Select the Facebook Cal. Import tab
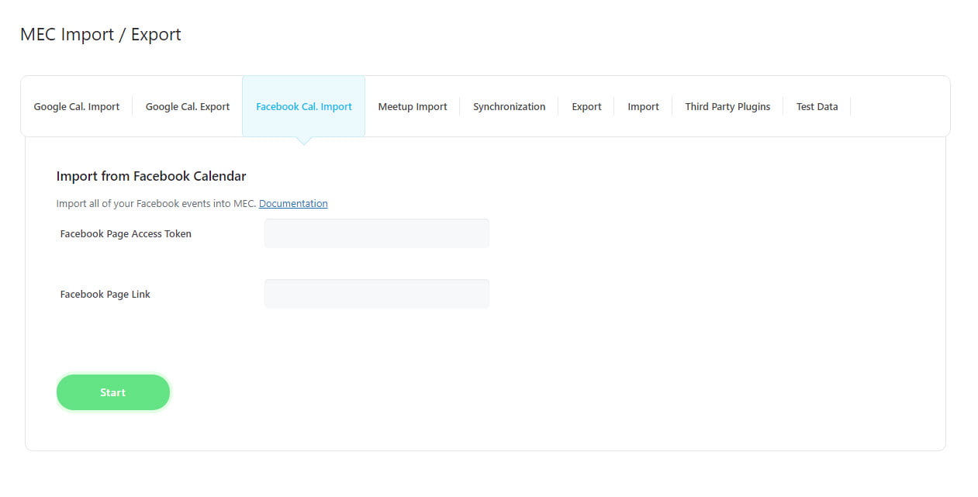 [x=303, y=106]
